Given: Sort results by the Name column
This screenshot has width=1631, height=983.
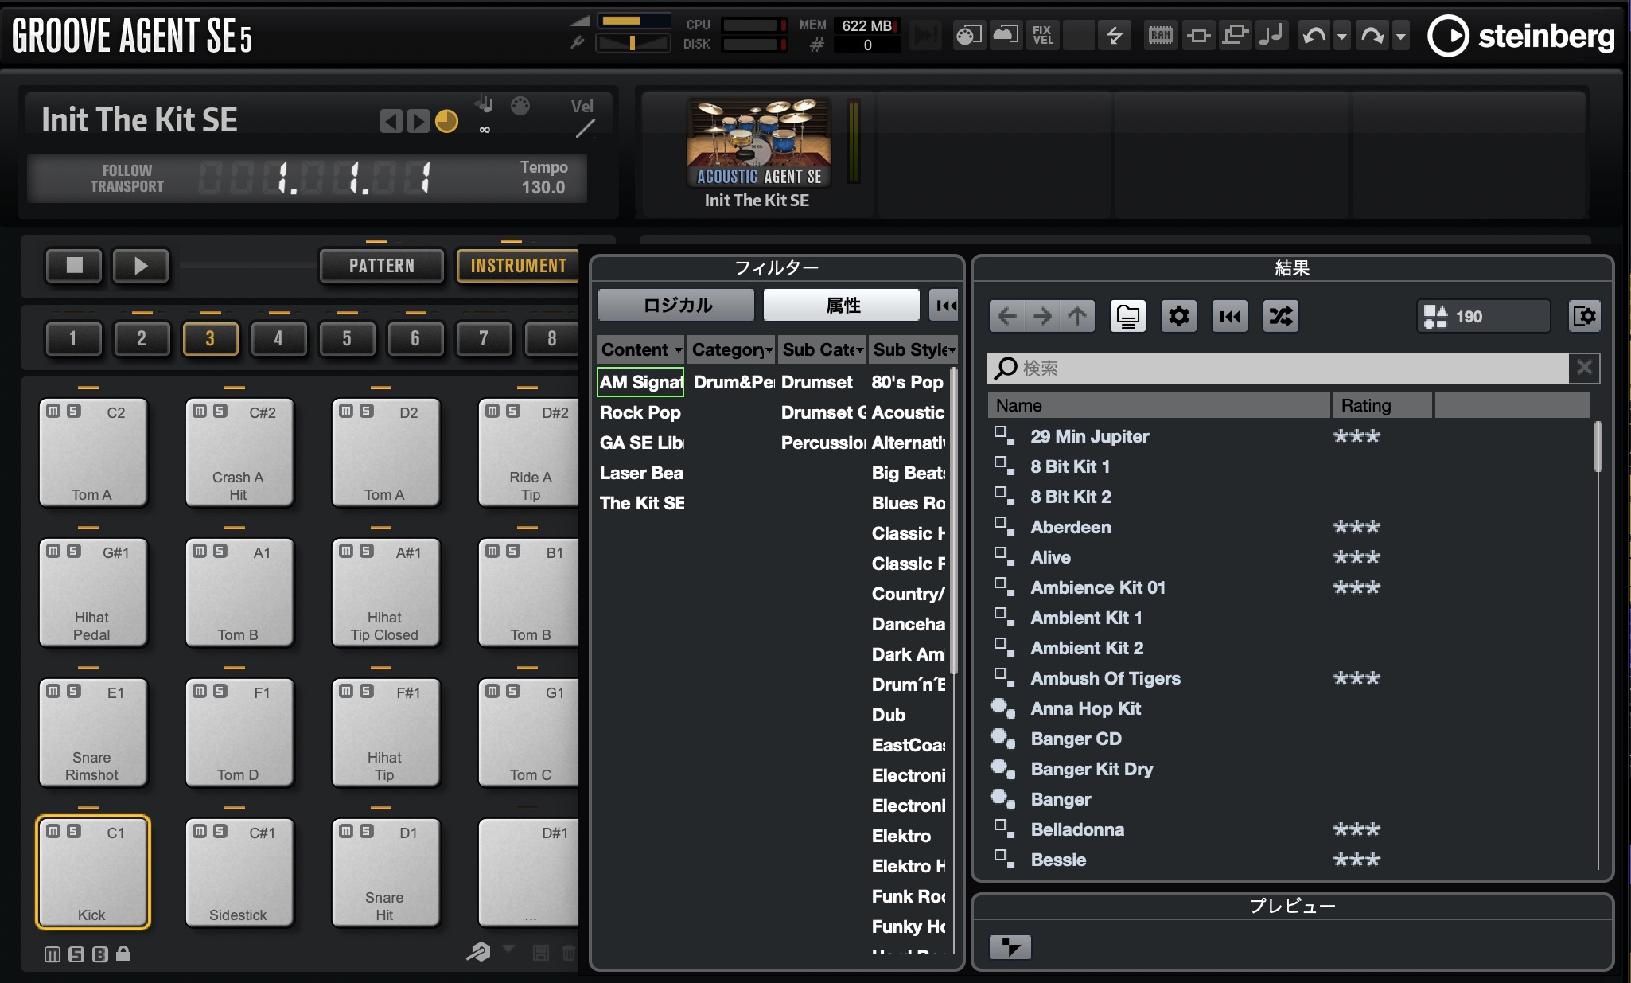Looking at the screenshot, I should pyautogui.click(x=1158, y=405).
